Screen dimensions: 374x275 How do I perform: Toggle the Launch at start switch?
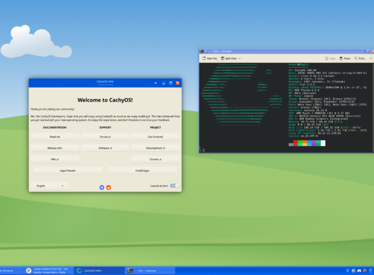pos(175,185)
